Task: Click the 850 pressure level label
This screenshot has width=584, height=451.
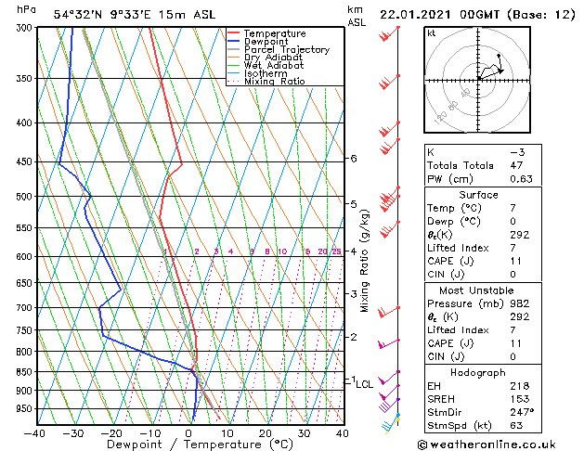Action: tap(26, 372)
